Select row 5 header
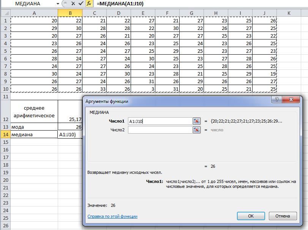The image size is (308, 230). point(6,51)
